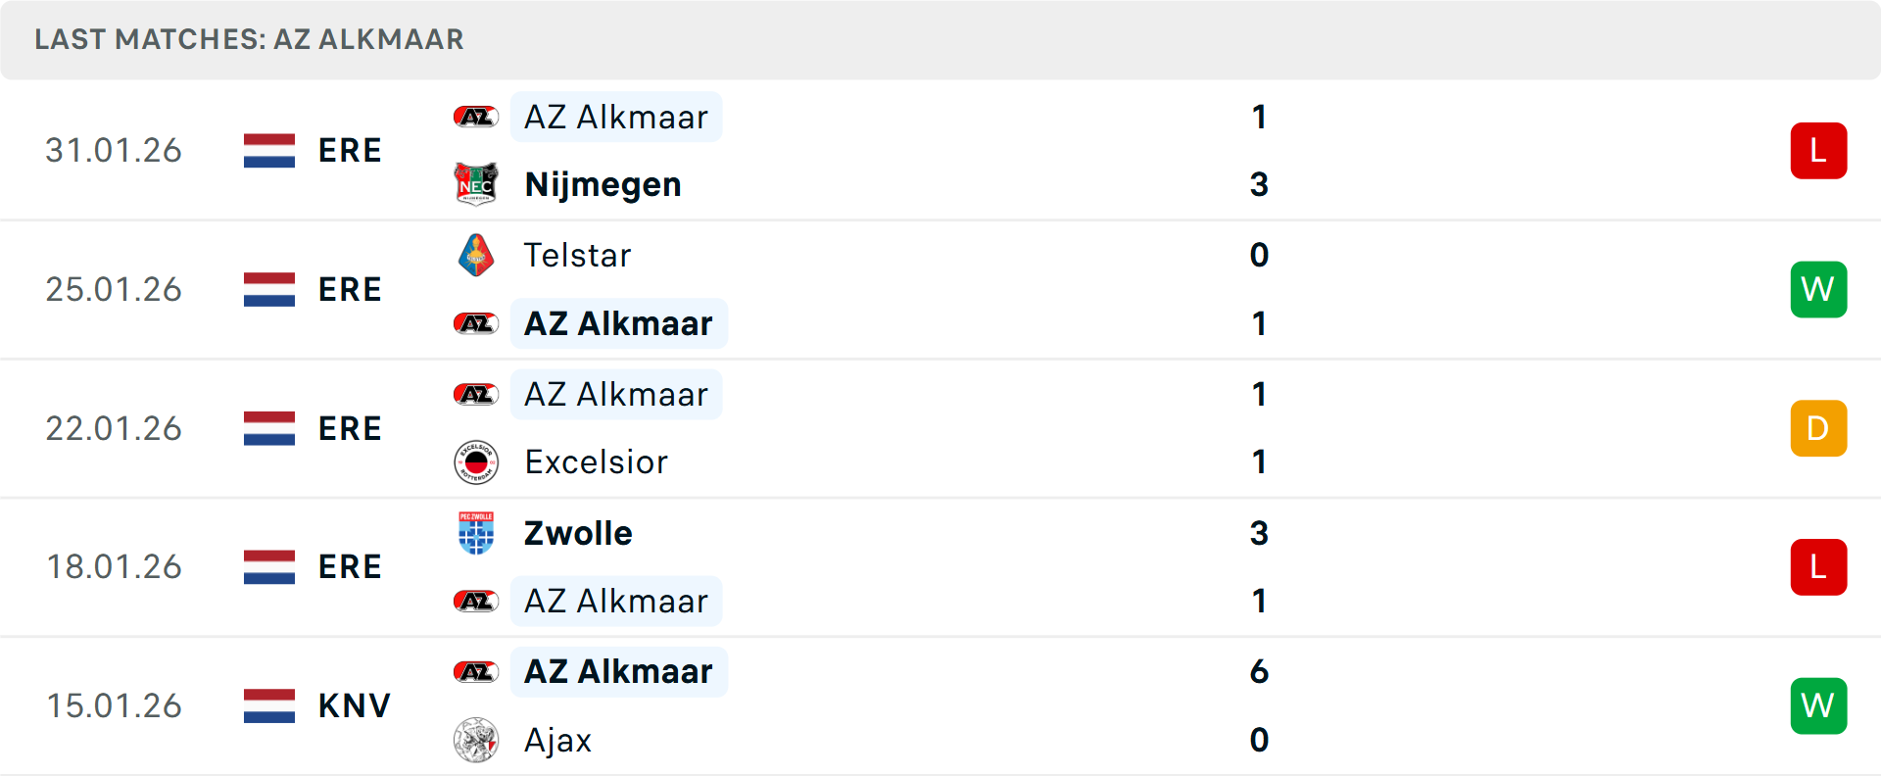Screen dimensions: 1881x776
Task: Select the KNV competition label
Action: [x=353, y=704]
